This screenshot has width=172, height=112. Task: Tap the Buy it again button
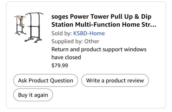coord(33,95)
